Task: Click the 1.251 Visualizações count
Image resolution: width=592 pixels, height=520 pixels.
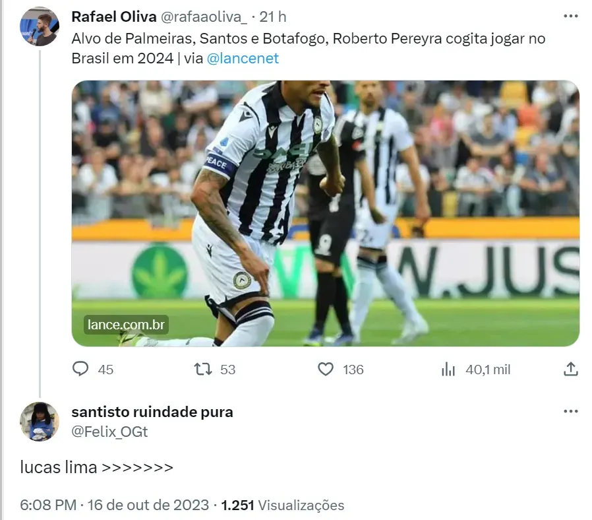Action: coord(283,505)
